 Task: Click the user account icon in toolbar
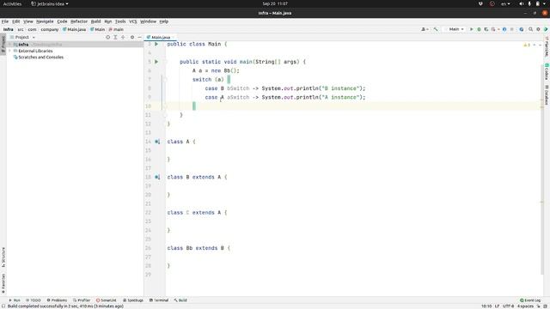click(425, 29)
